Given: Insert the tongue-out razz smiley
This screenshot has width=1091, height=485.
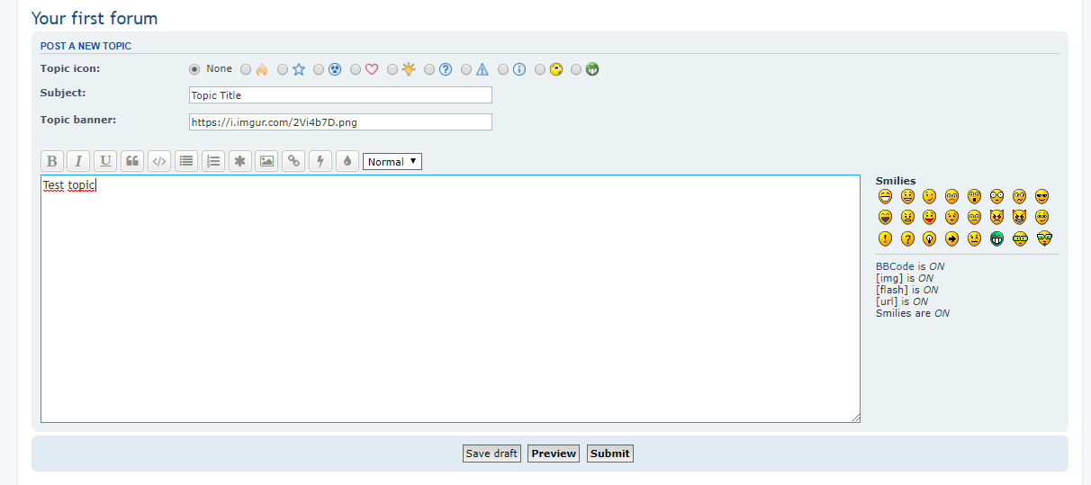Looking at the screenshot, I should coord(930,217).
